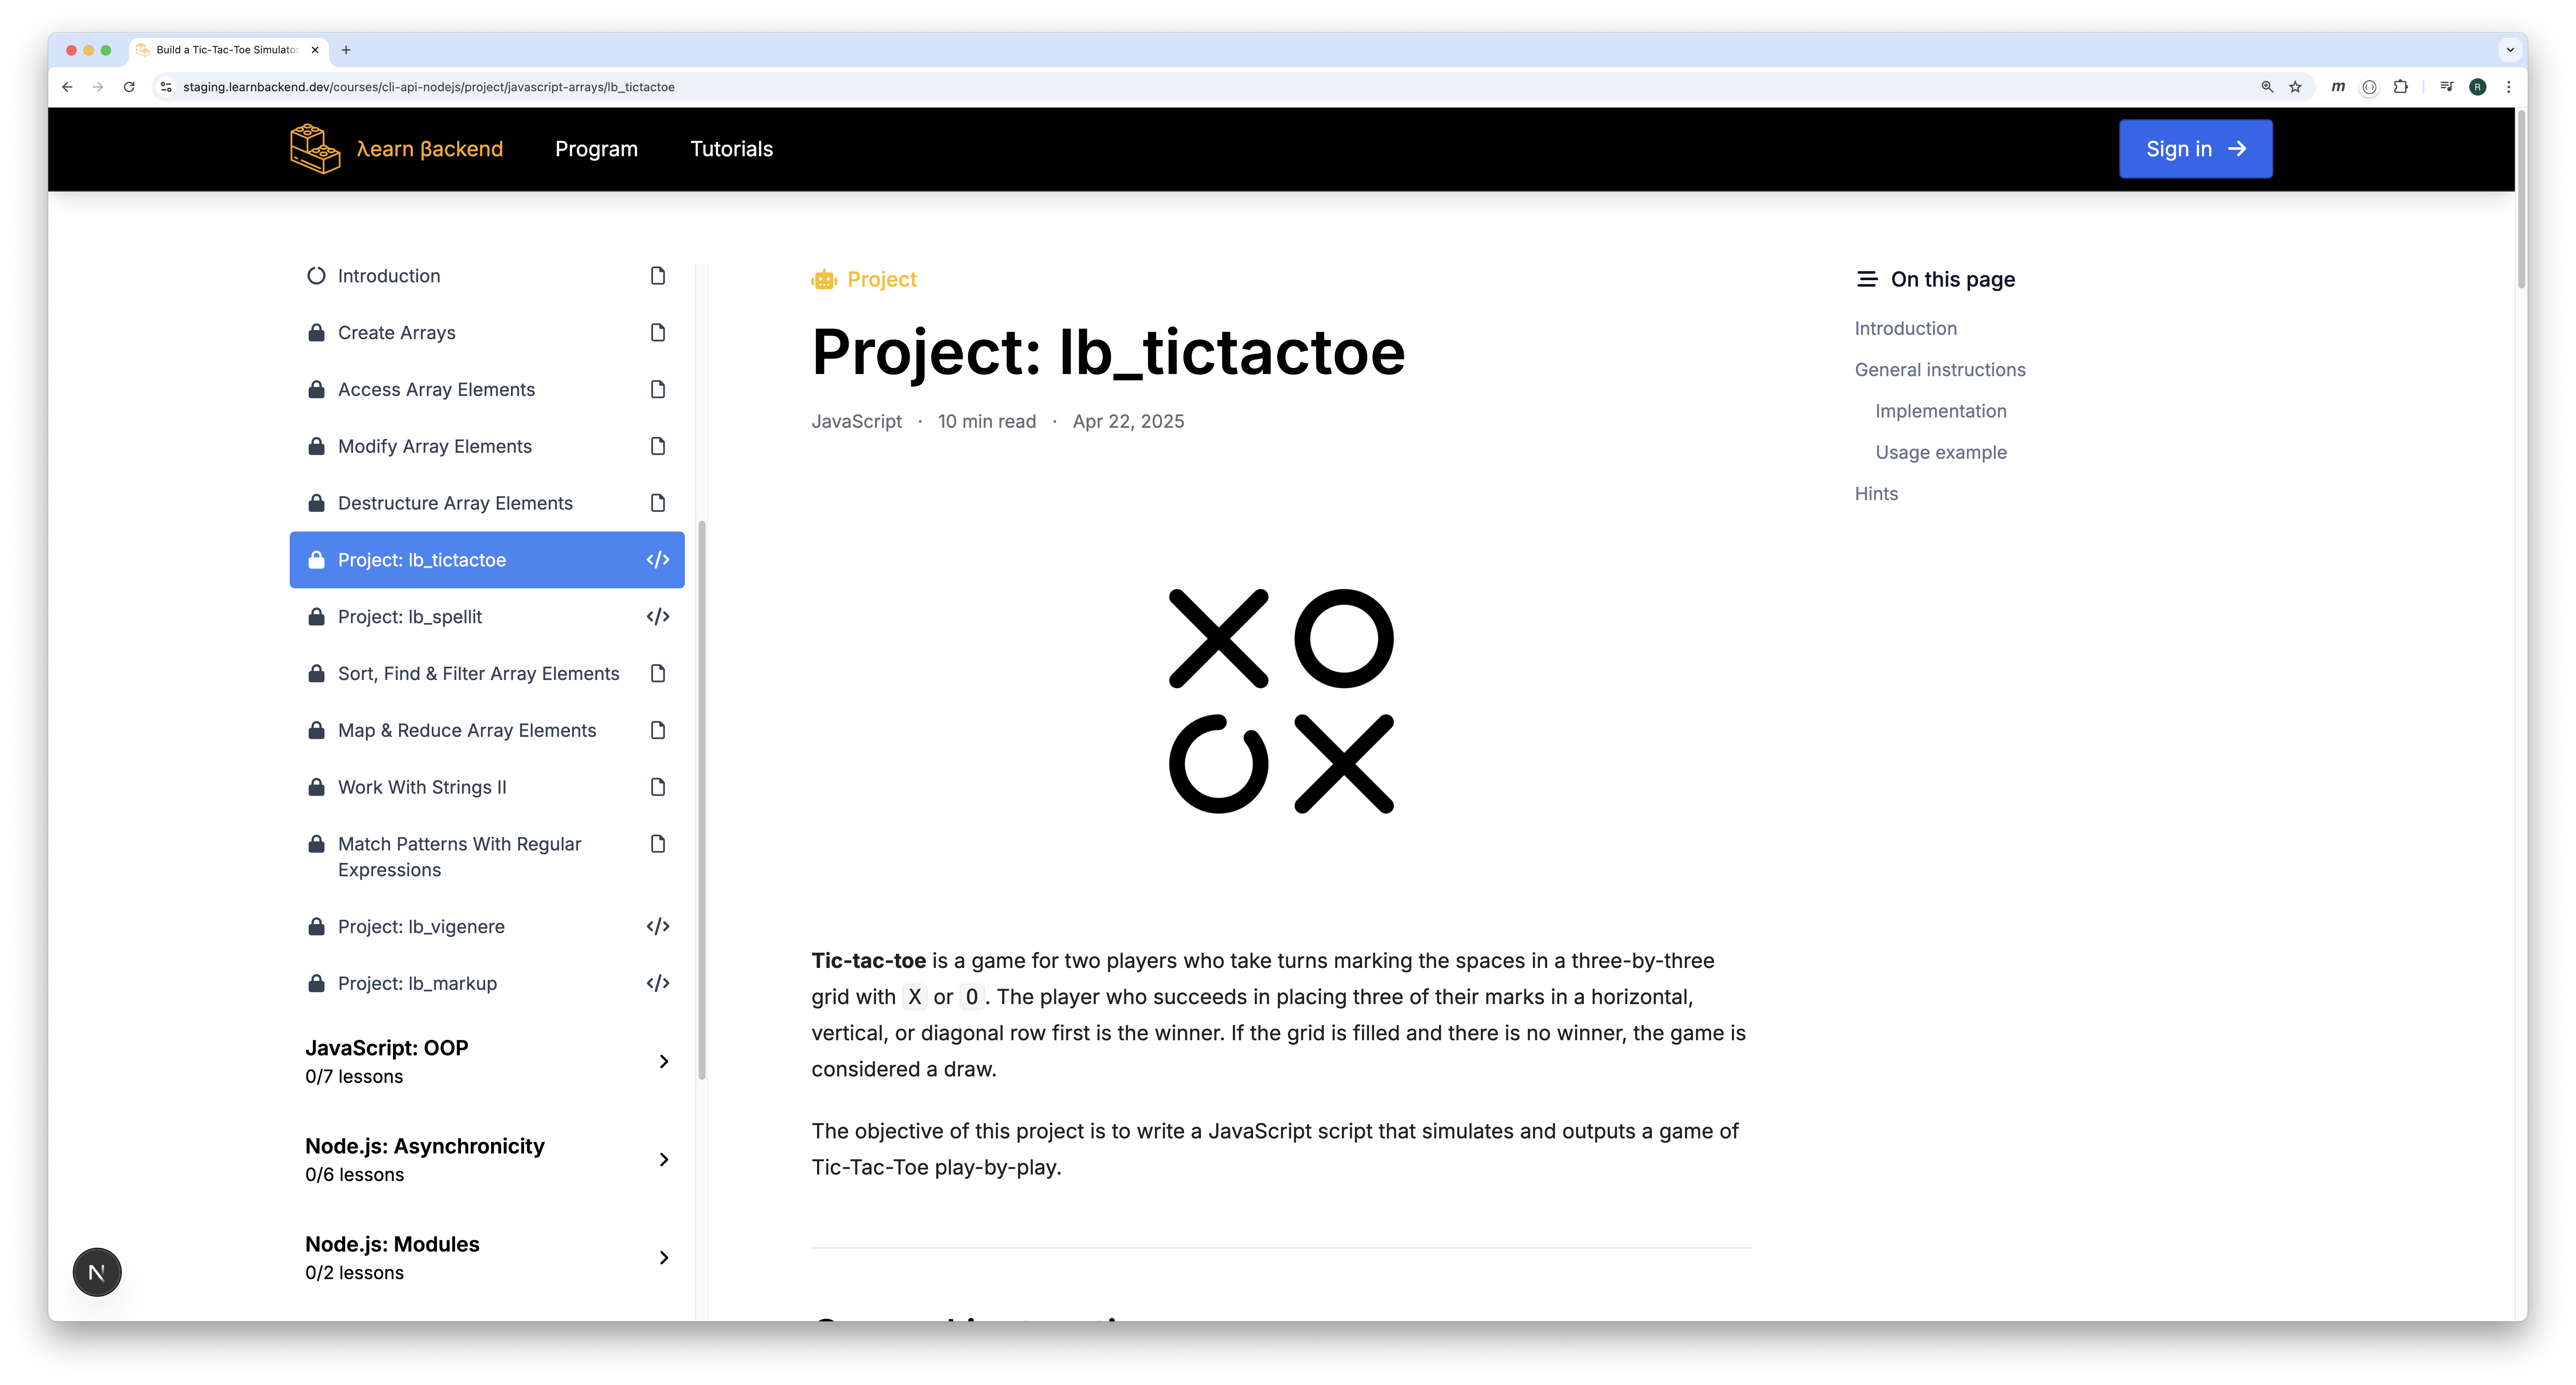2576x1385 pixels.
Task: Click the code icon next to Project: lb_vigenere
Action: click(657, 927)
